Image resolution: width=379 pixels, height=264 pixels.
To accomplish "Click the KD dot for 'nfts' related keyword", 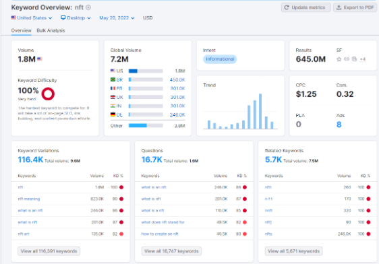I will (x=368, y=234).
